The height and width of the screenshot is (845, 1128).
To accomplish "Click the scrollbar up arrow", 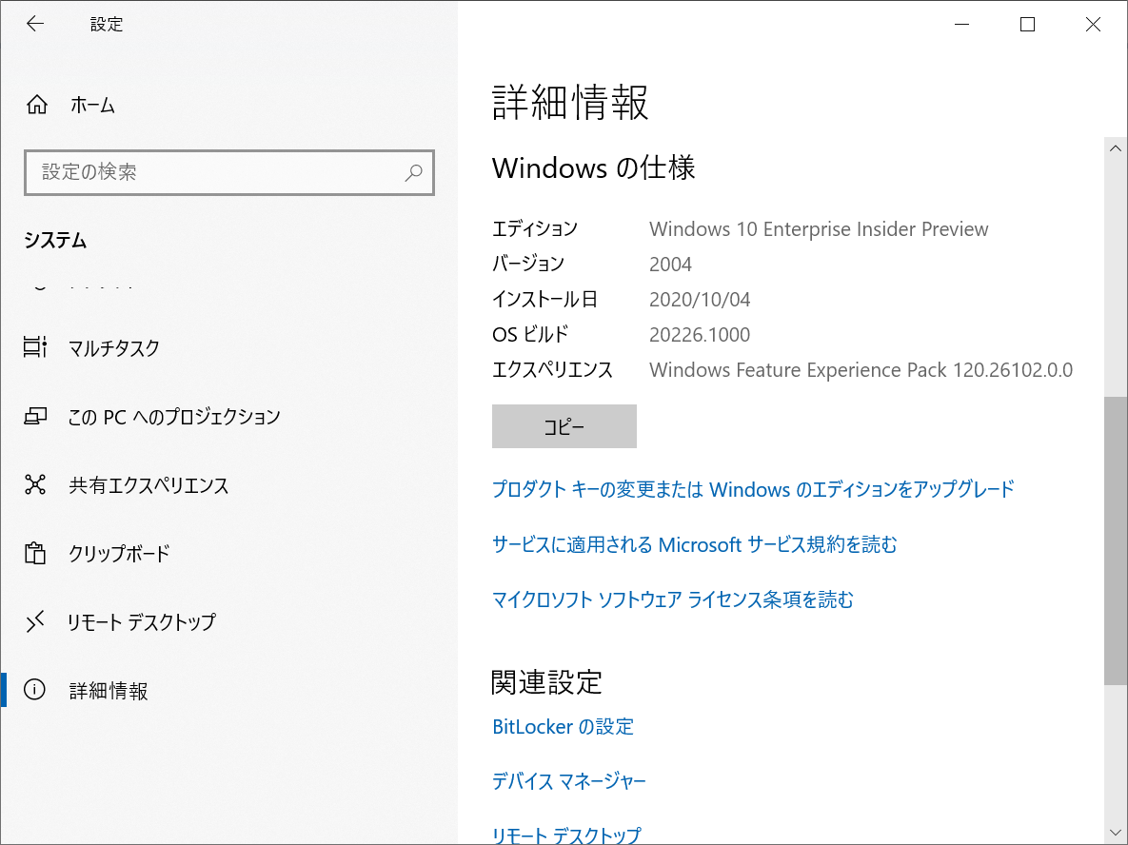I will (1115, 148).
